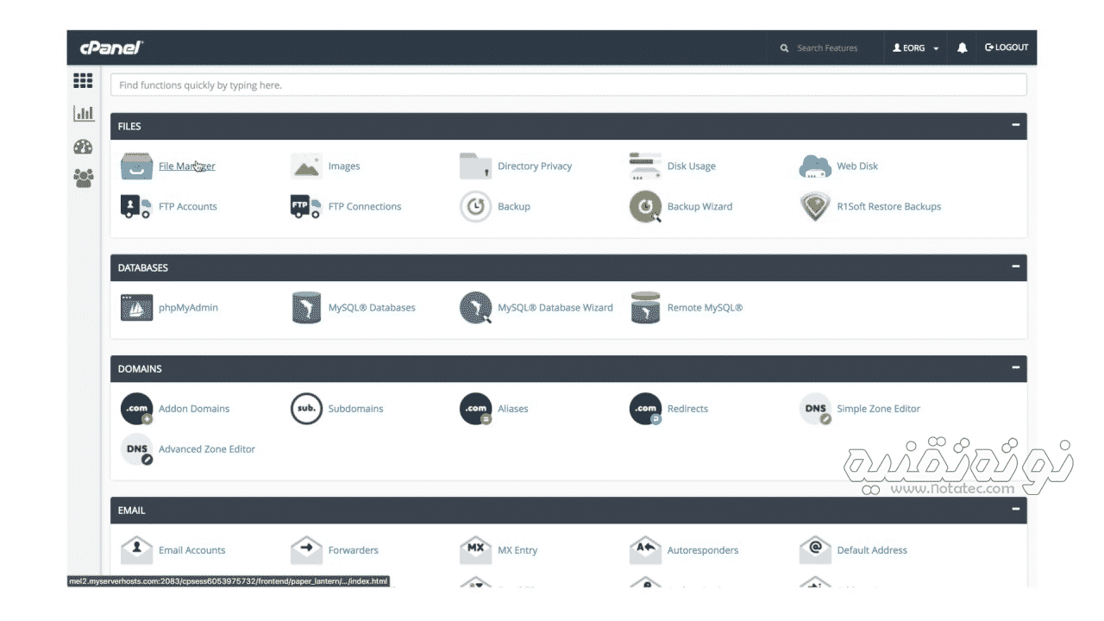Open the Advanced Zone Editor DNS icon

point(137,449)
